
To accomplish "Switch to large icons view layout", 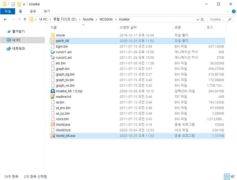I will tap(233, 177).
